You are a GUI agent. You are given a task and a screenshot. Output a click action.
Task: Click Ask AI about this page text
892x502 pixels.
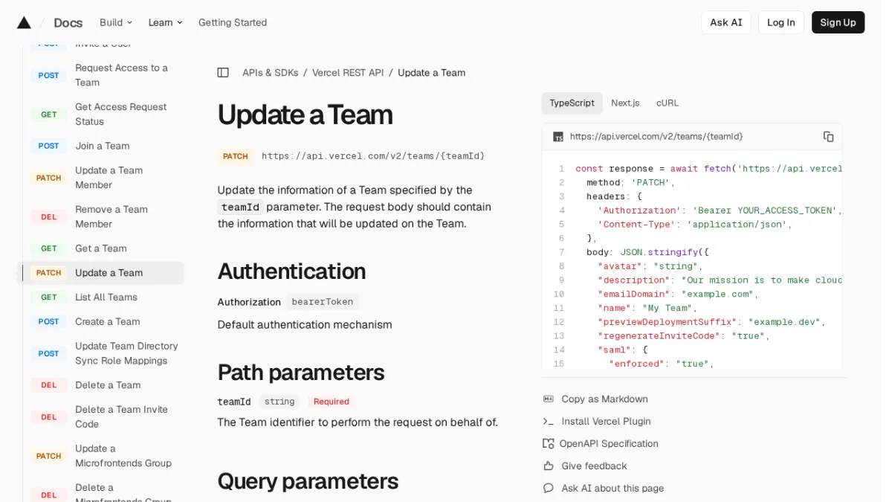click(x=613, y=489)
